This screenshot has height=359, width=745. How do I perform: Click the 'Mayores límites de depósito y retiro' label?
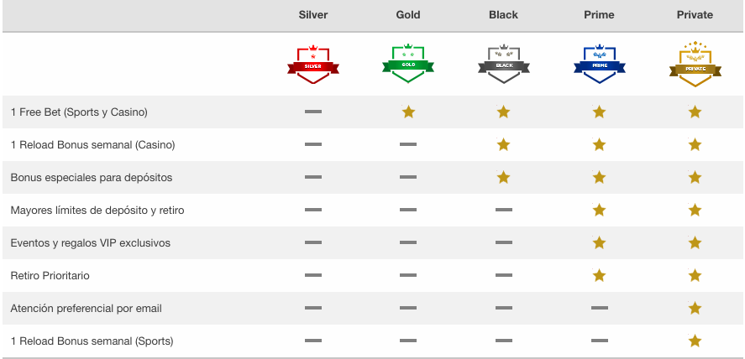click(x=97, y=210)
